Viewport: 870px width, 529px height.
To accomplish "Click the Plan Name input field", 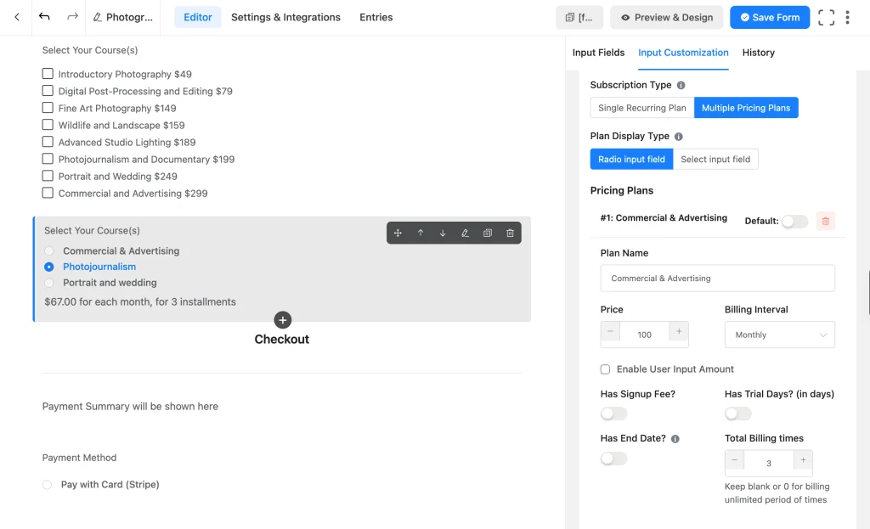I will coord(717,279).
